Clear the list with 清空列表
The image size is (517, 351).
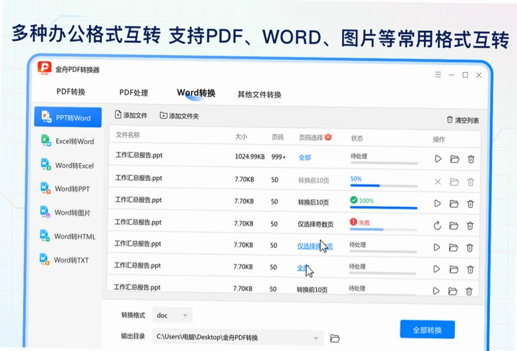[x=463, y=120]
